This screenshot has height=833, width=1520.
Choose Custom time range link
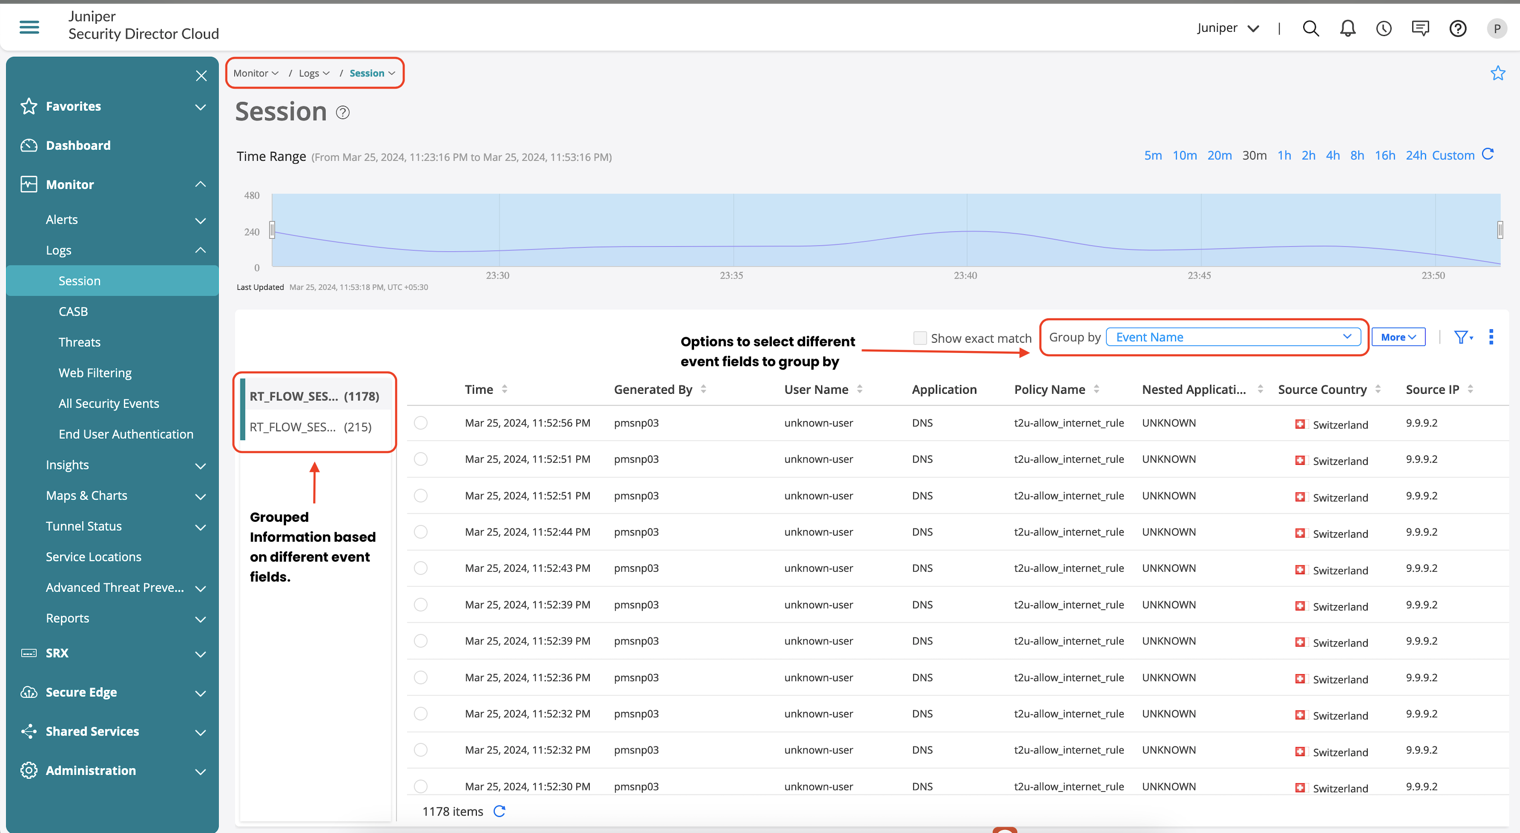(1453, 155)
